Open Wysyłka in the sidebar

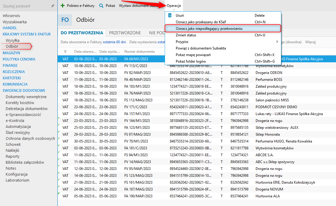[x=13, y=40]
